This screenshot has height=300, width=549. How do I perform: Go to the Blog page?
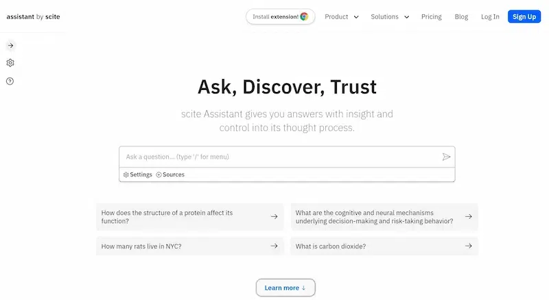click(x=461, y=16)
